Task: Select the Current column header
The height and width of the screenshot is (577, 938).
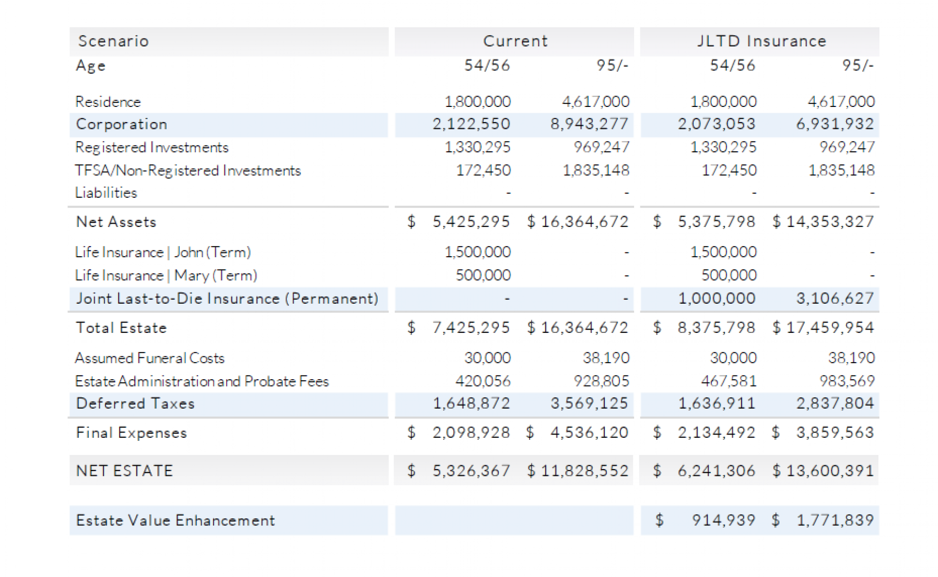Action: click(515, 41)
